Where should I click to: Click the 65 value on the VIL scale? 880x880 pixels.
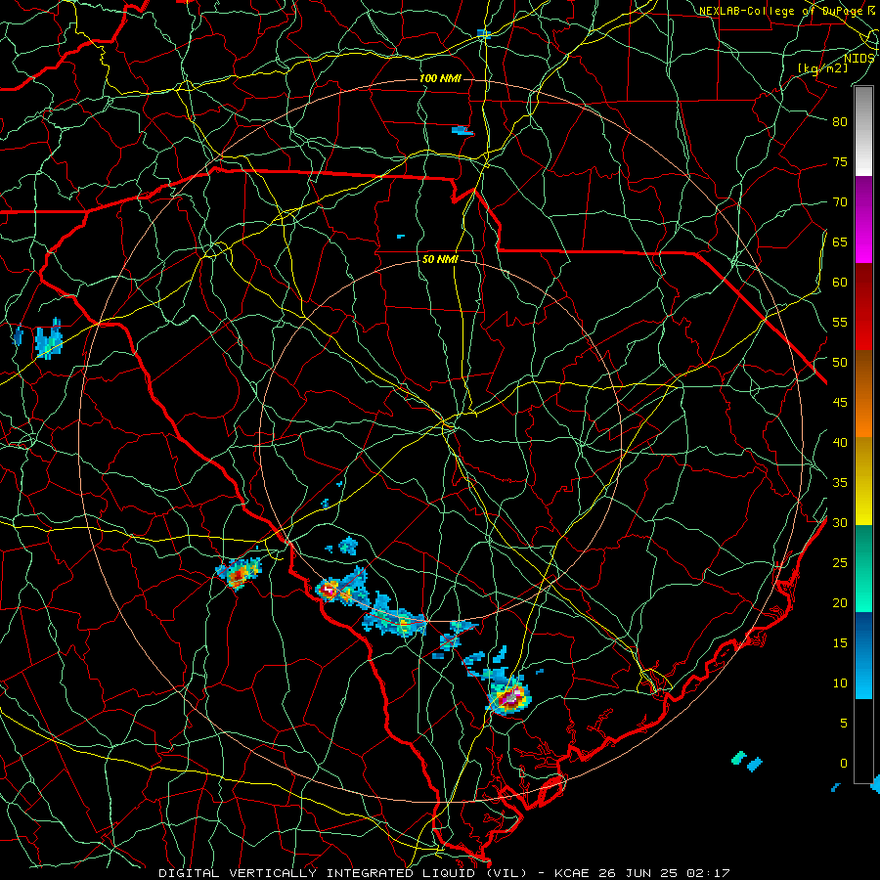click(x=840, y=242)
